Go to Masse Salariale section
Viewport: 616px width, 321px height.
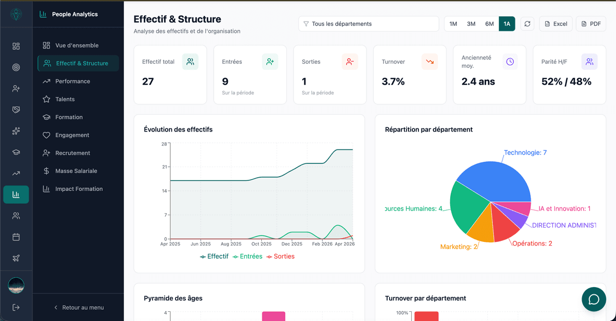click(x=76, y=171)
